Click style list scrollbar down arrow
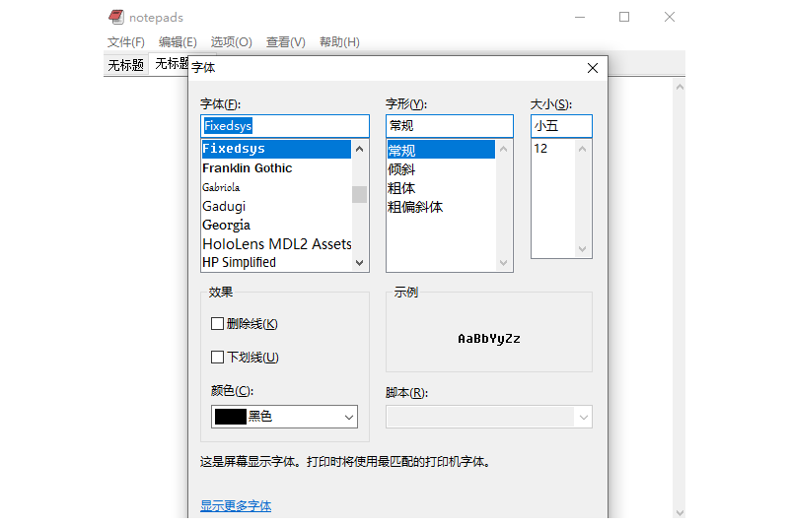The image size is (789, 525). pos(503,263)
